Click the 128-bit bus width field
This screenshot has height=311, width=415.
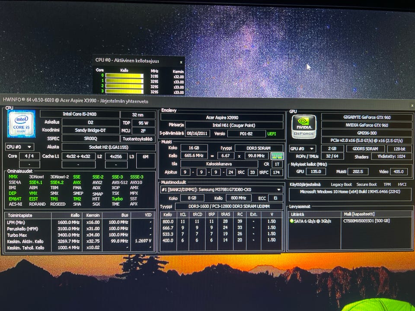399,149
